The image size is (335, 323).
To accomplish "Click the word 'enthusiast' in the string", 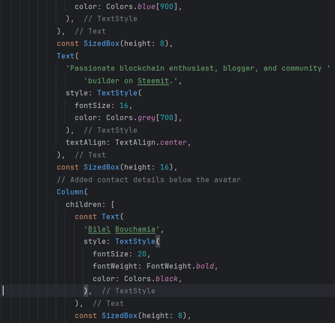I will (192, 68).
